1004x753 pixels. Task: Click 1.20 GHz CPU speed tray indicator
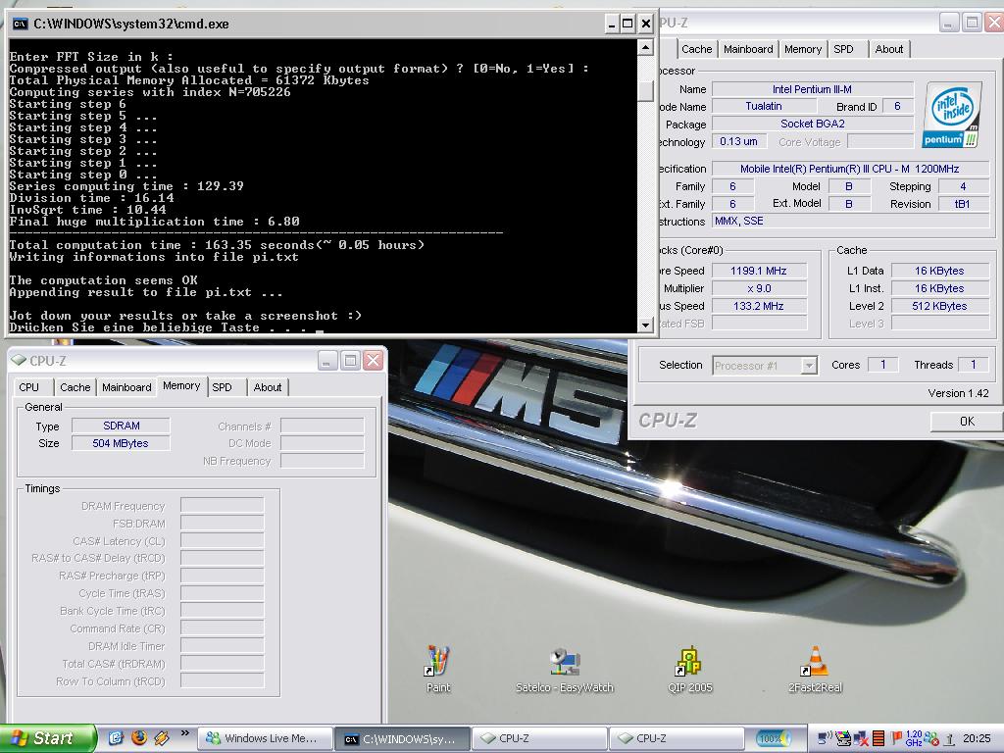(915, 738)
